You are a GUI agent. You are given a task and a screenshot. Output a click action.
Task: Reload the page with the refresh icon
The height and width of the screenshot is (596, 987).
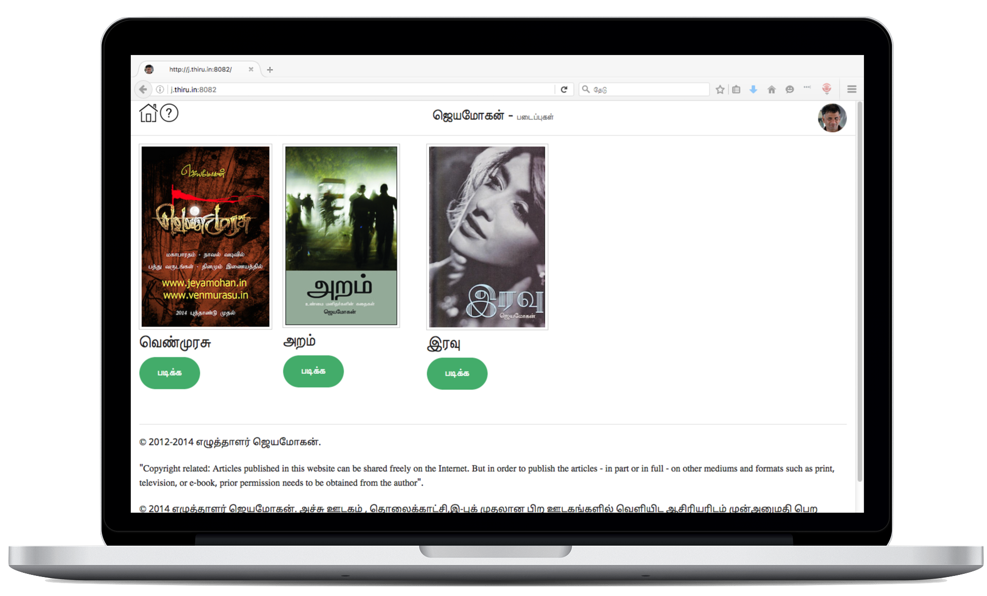point(564,89)
